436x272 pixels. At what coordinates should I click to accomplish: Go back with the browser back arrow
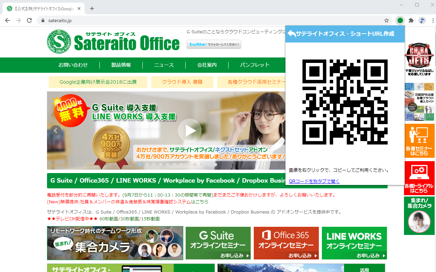pos(7,20)
